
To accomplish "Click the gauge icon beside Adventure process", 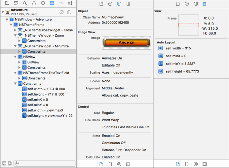I will [x=61, y=12].
